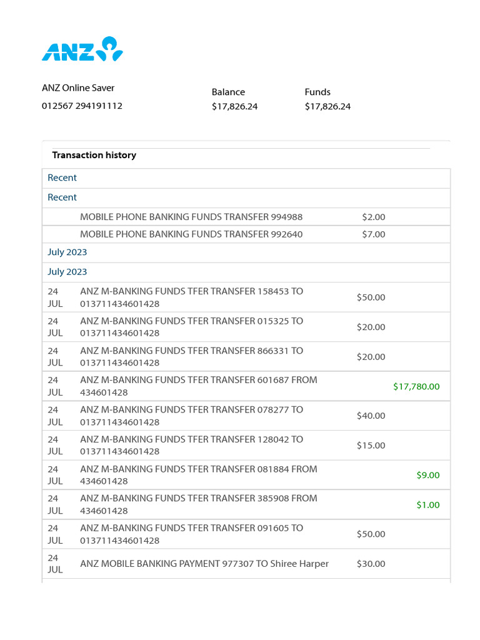Image resolution: width=480 pixels, height=640 pixels.
Task: Open the payment 977307 to Shiree Harper
Action: coord(246,564)
